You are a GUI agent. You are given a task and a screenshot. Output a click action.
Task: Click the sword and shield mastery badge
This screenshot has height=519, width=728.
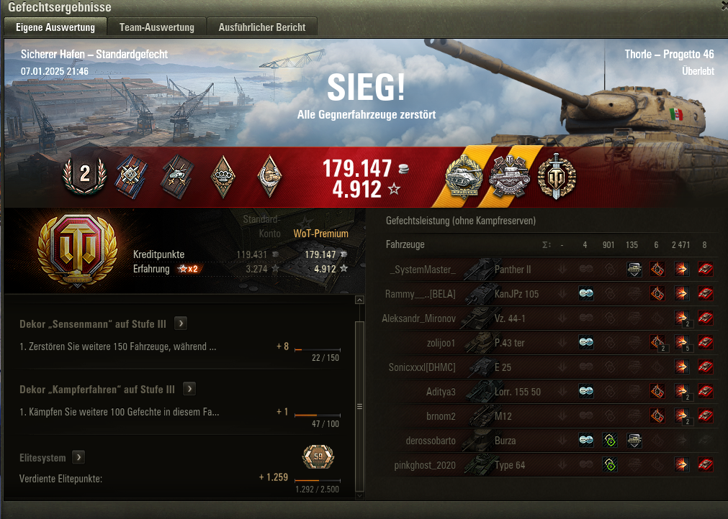(x=556, y=177)
